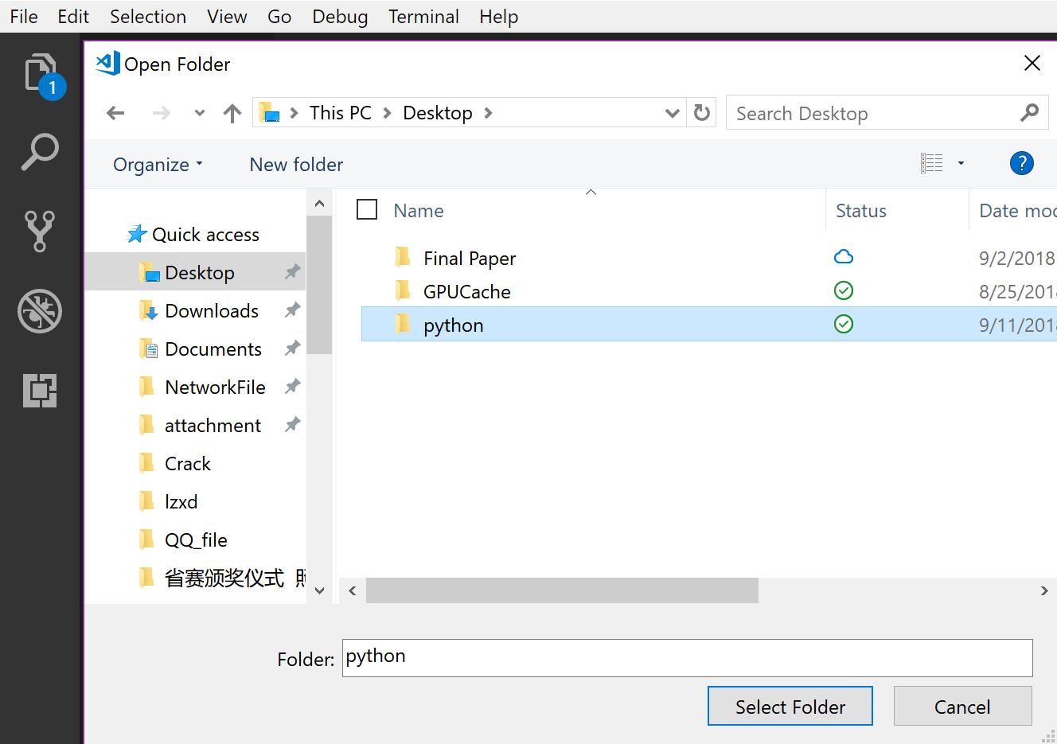1057x744 pixels.
Task: Refresh the Desktop folder listing
Action: pyautogui.click(x=701, y=113)
